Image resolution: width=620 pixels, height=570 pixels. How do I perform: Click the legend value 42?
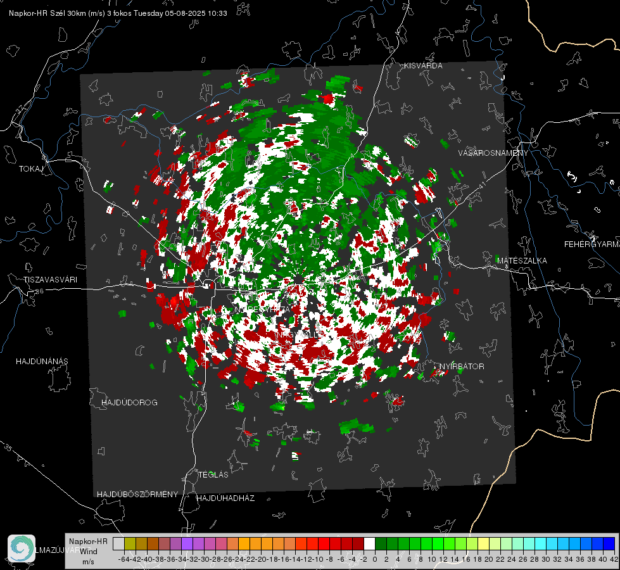pos(614,559)
